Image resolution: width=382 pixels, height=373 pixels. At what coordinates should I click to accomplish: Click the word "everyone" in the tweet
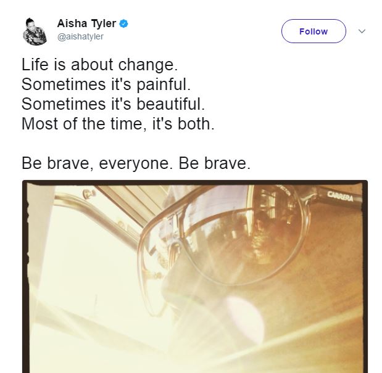[134, 164]
